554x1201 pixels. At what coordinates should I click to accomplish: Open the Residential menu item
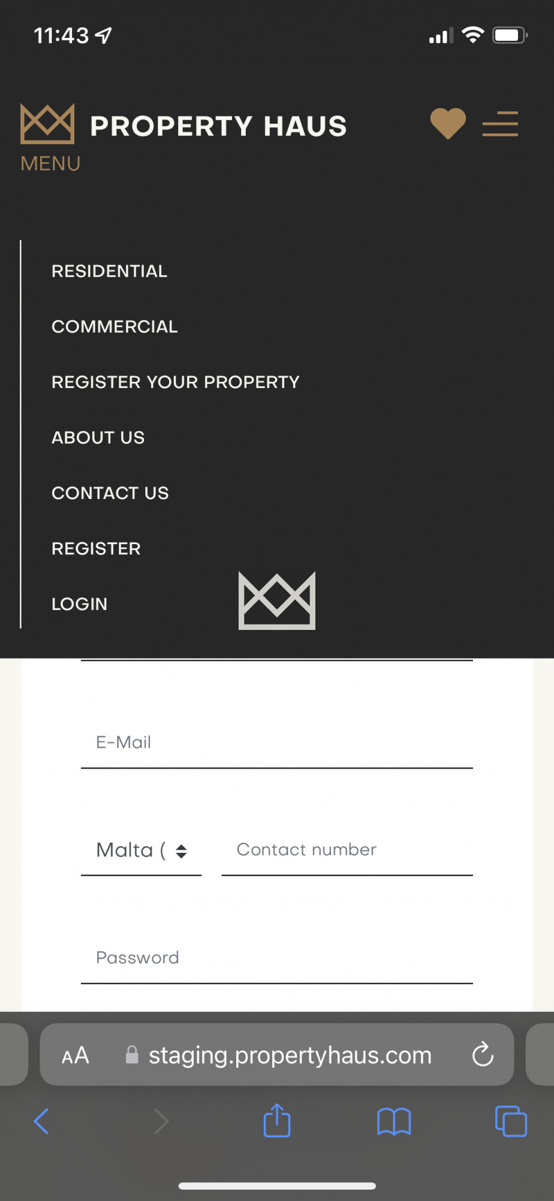[109, 271]
